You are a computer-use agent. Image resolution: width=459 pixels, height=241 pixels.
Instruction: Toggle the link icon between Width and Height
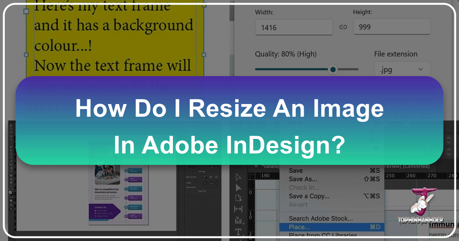click(x=343, y=27)
